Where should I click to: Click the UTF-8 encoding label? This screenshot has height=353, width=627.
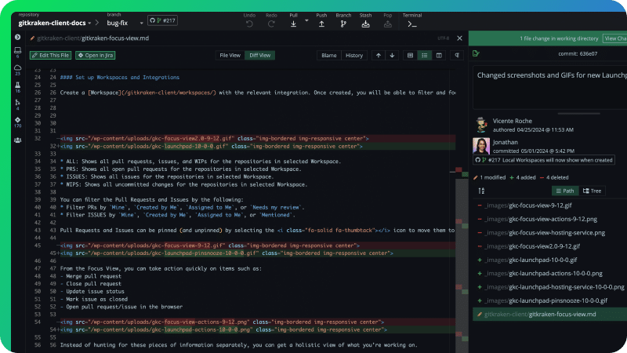click(x=443, y=38)
